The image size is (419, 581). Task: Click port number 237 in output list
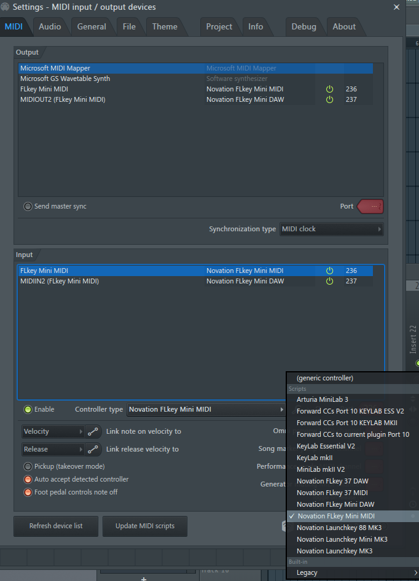coord(351,99)
